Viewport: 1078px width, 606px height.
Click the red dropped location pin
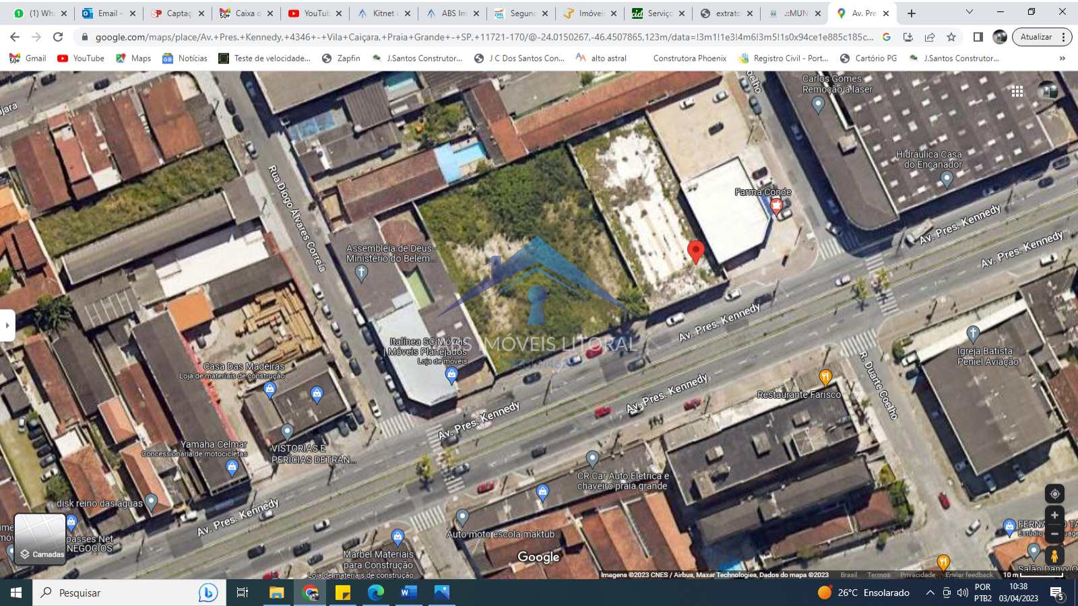pyautogui.click(x=695, y=251)
